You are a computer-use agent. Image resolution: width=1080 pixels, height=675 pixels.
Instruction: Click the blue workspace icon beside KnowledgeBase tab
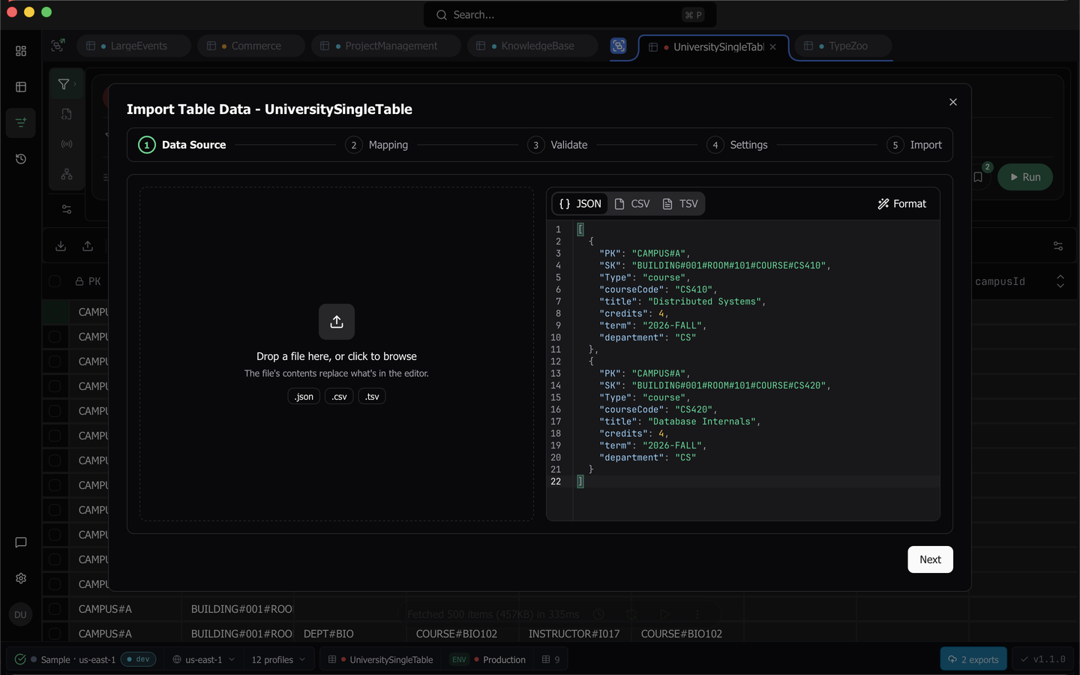[x=618, y=46]
